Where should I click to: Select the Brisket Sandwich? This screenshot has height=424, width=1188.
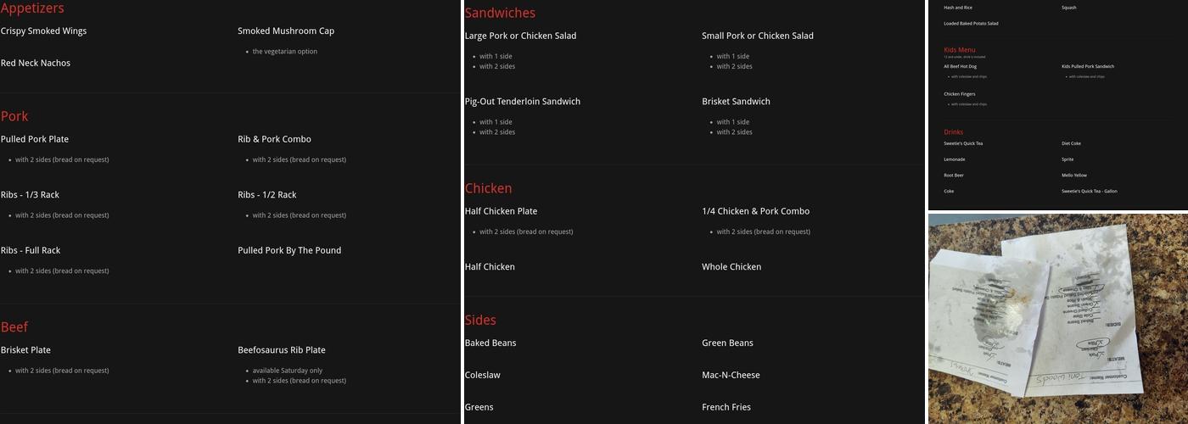tap(736, 102)
